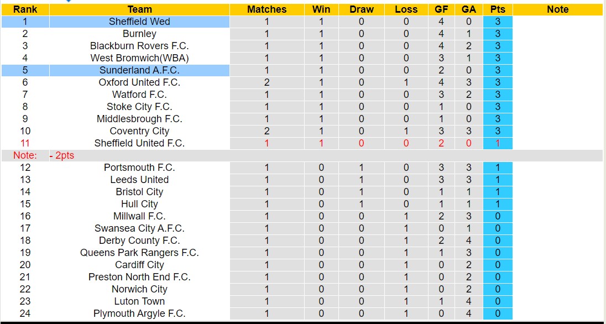Screen dimensions: 606x324
Task: Open Sheffield United F.C. red row
Action: coord(139,143)
